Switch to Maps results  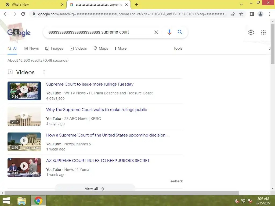(101, 49)
